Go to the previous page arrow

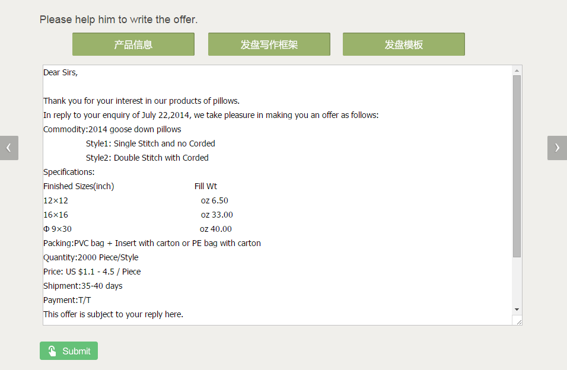tap(9, 148)
